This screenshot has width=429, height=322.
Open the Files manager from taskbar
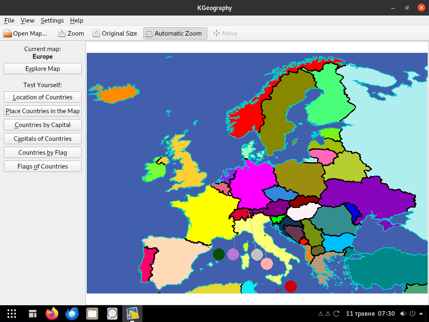[x=92, y=314]
